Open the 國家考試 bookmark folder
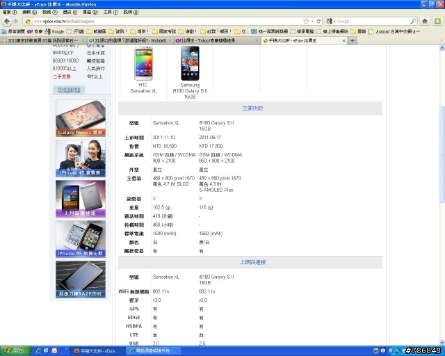The height and width of the screenshot is (356, 445). tap(164, 31)
